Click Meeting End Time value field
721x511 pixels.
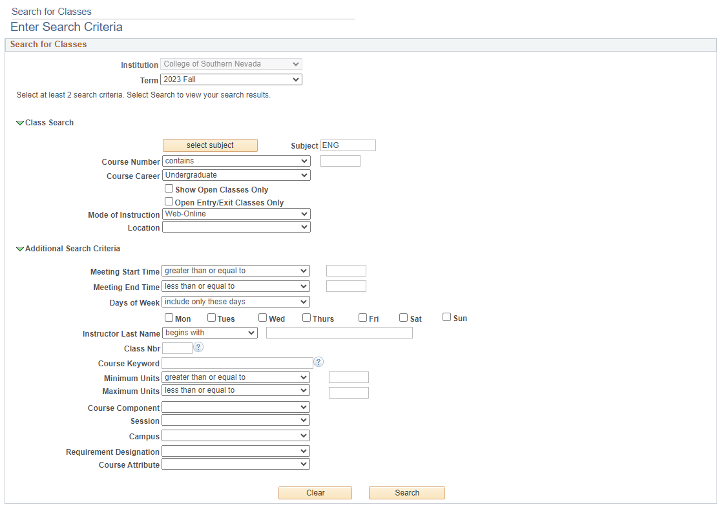(x=346, y=286)
